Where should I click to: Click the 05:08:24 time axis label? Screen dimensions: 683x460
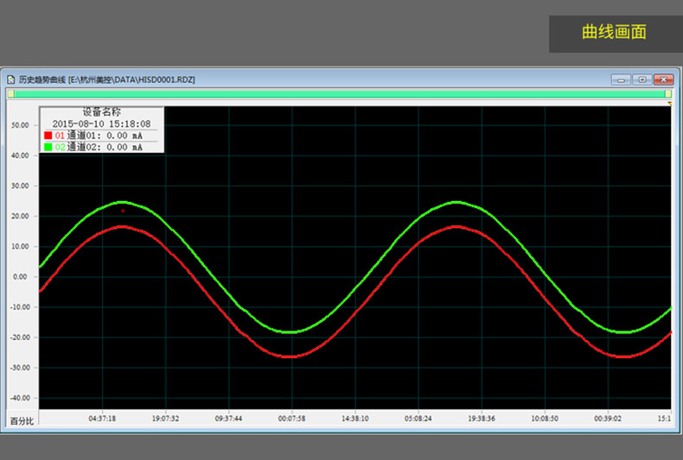418,419
